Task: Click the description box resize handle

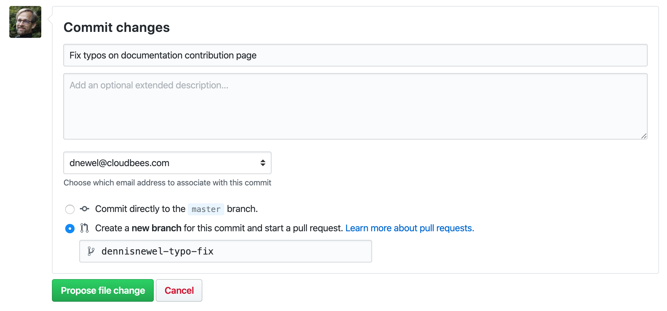Action: tap(644, 136)
